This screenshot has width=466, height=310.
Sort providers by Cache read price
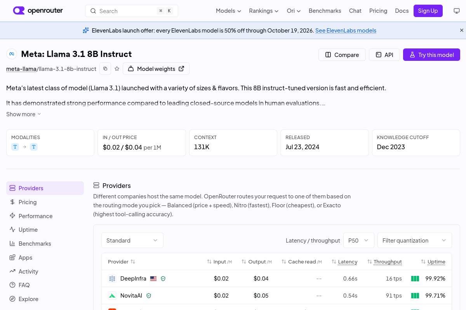tap(302, 262)
